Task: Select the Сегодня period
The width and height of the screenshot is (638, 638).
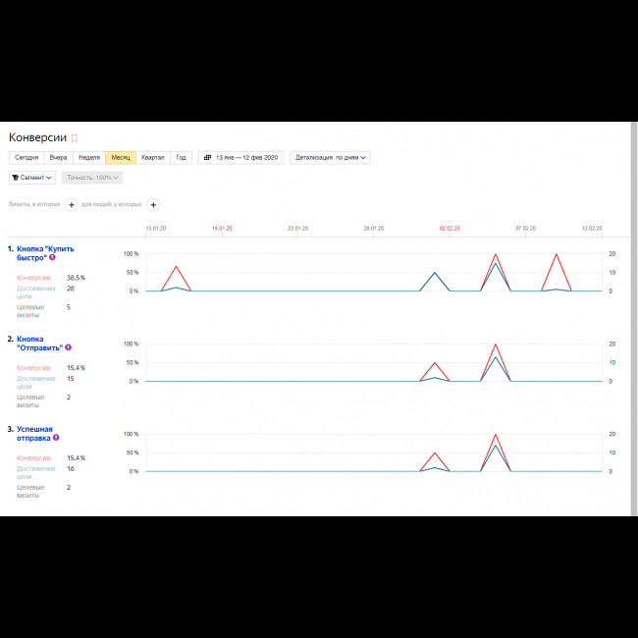Action: (27, 157)
